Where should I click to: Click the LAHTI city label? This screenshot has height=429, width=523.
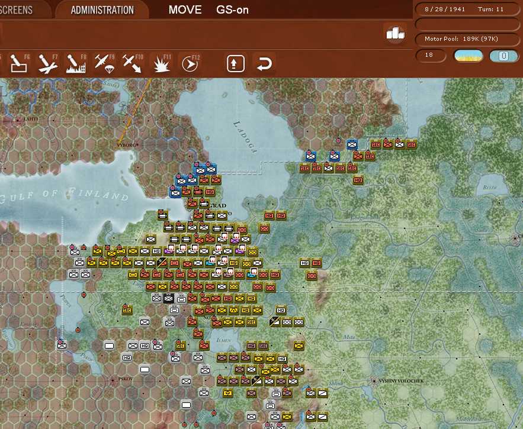tap(31, 119)
